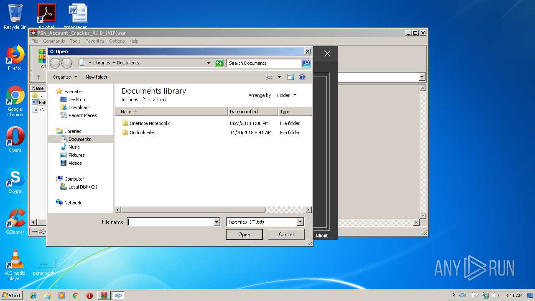
Task: Toggle the preview pane icon
Action: click(290, 77)
